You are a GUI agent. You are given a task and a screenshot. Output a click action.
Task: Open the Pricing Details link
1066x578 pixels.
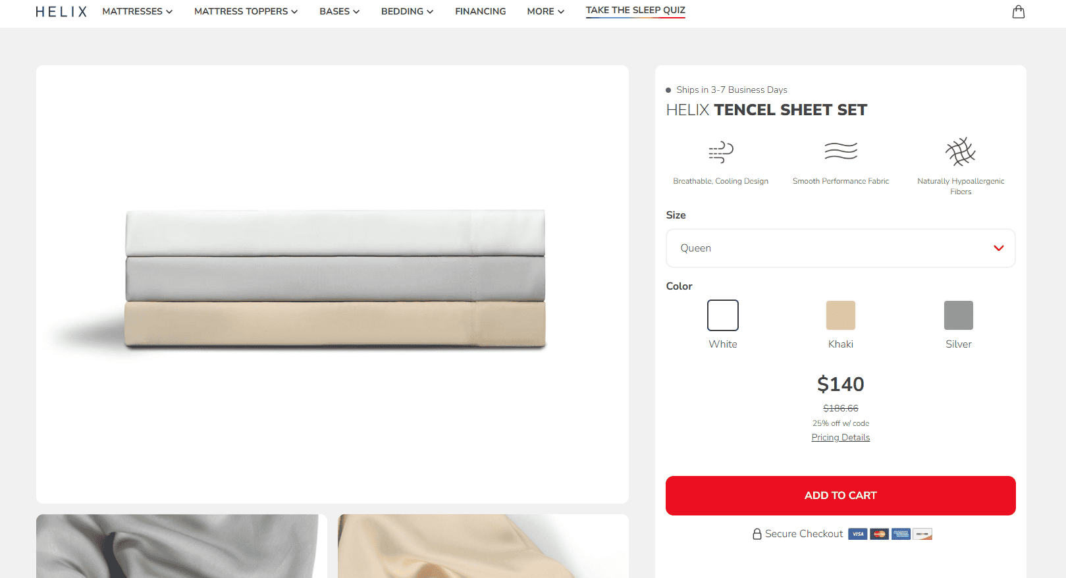point(841,437)
